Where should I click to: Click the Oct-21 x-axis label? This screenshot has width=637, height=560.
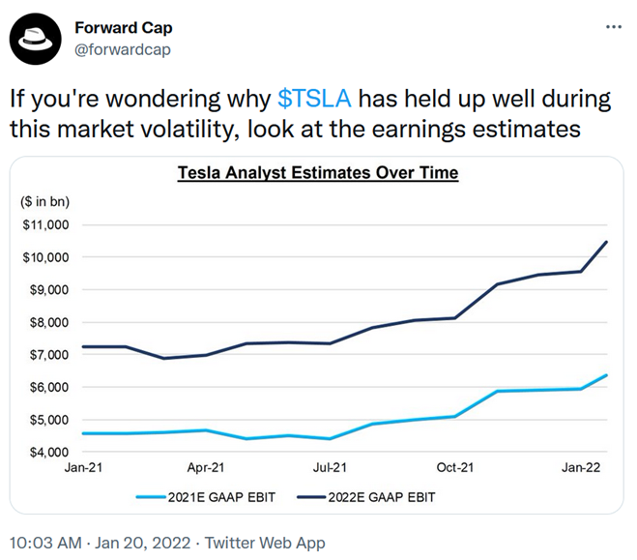[x=454, y=467]
